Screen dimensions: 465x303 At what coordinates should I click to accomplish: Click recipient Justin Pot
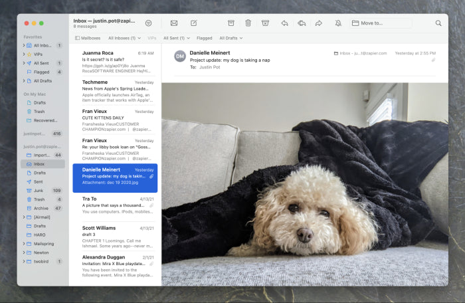tap(210, 67)
